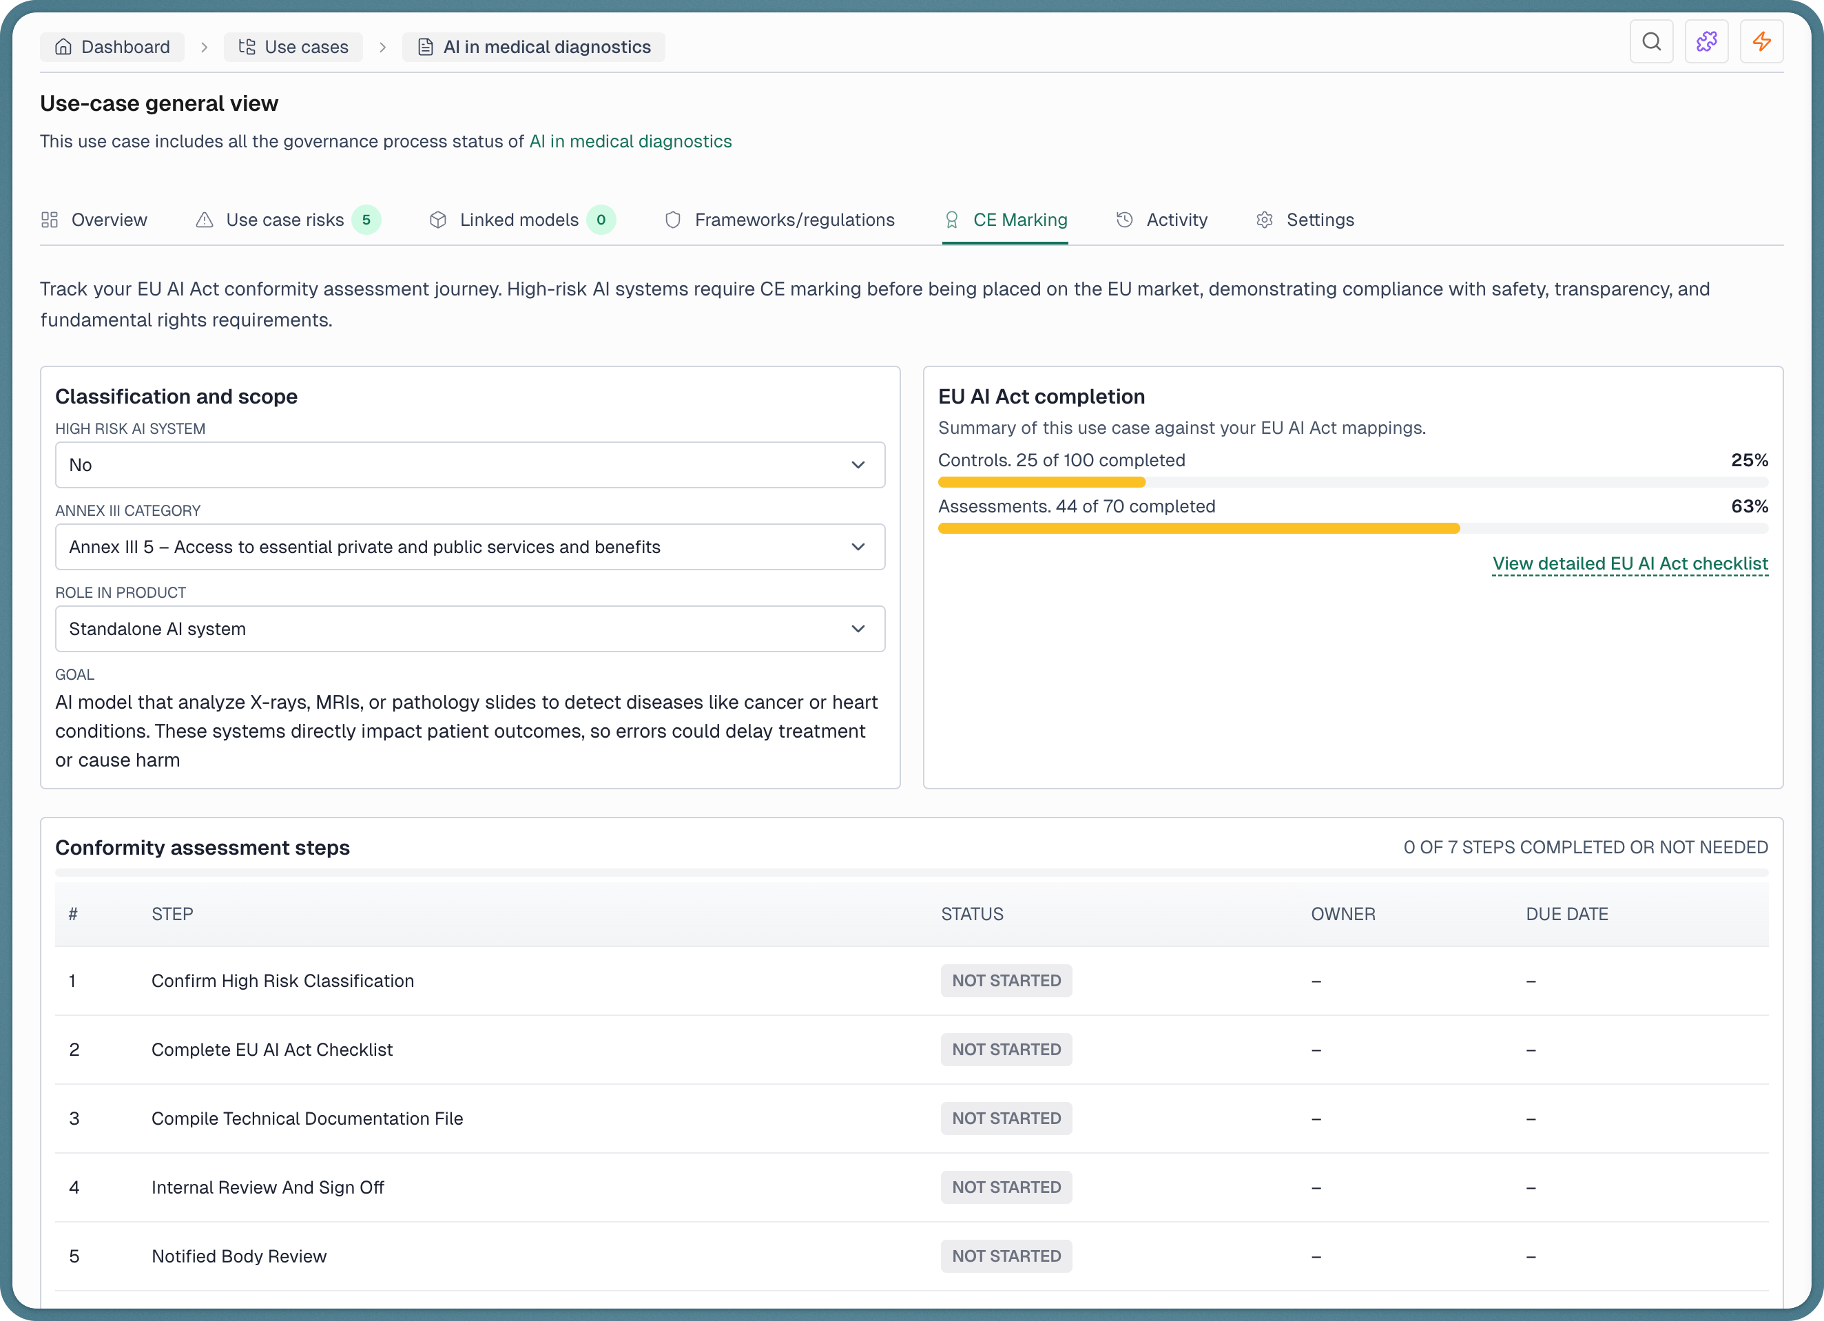Click the orange lightning bolt icon
This screenshot has height=1321, width=1824.
point(1761,42)
